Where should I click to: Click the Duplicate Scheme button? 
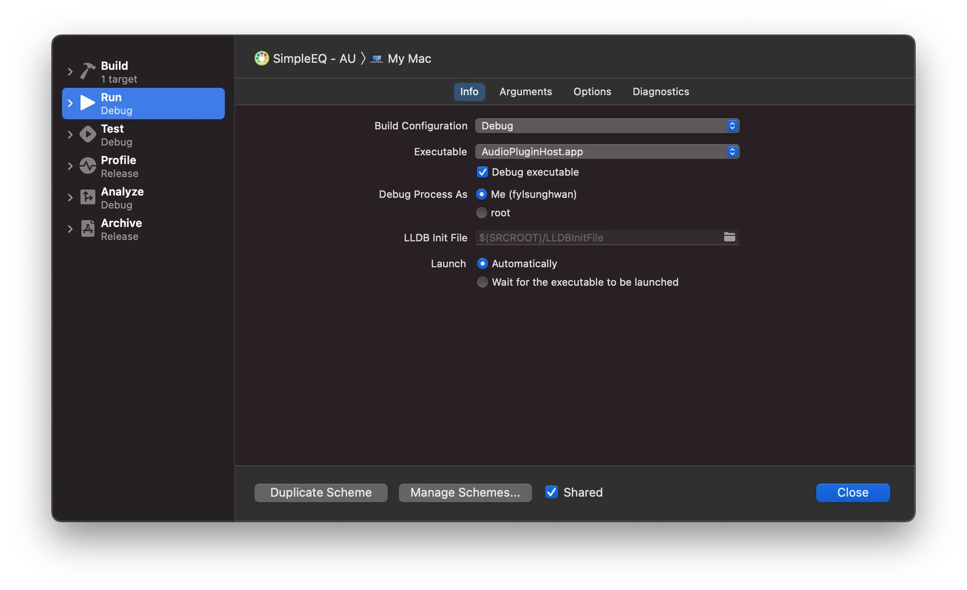point(321,493)
